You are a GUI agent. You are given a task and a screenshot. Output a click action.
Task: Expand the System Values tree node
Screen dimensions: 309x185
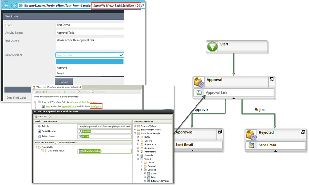135,126
